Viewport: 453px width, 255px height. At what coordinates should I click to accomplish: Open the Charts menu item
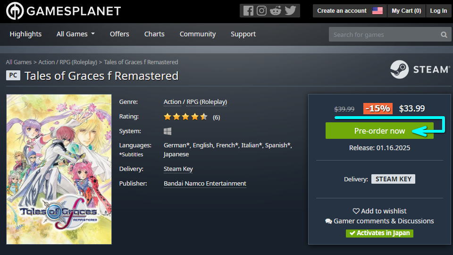click(154, 34)
